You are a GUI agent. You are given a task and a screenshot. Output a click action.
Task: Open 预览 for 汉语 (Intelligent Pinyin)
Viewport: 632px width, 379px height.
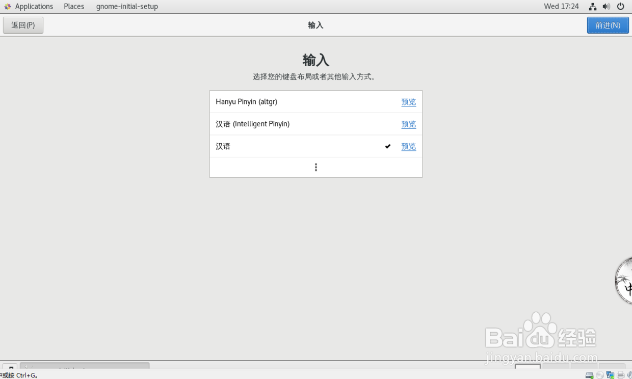pyautogui.click(x=408, y=124)
